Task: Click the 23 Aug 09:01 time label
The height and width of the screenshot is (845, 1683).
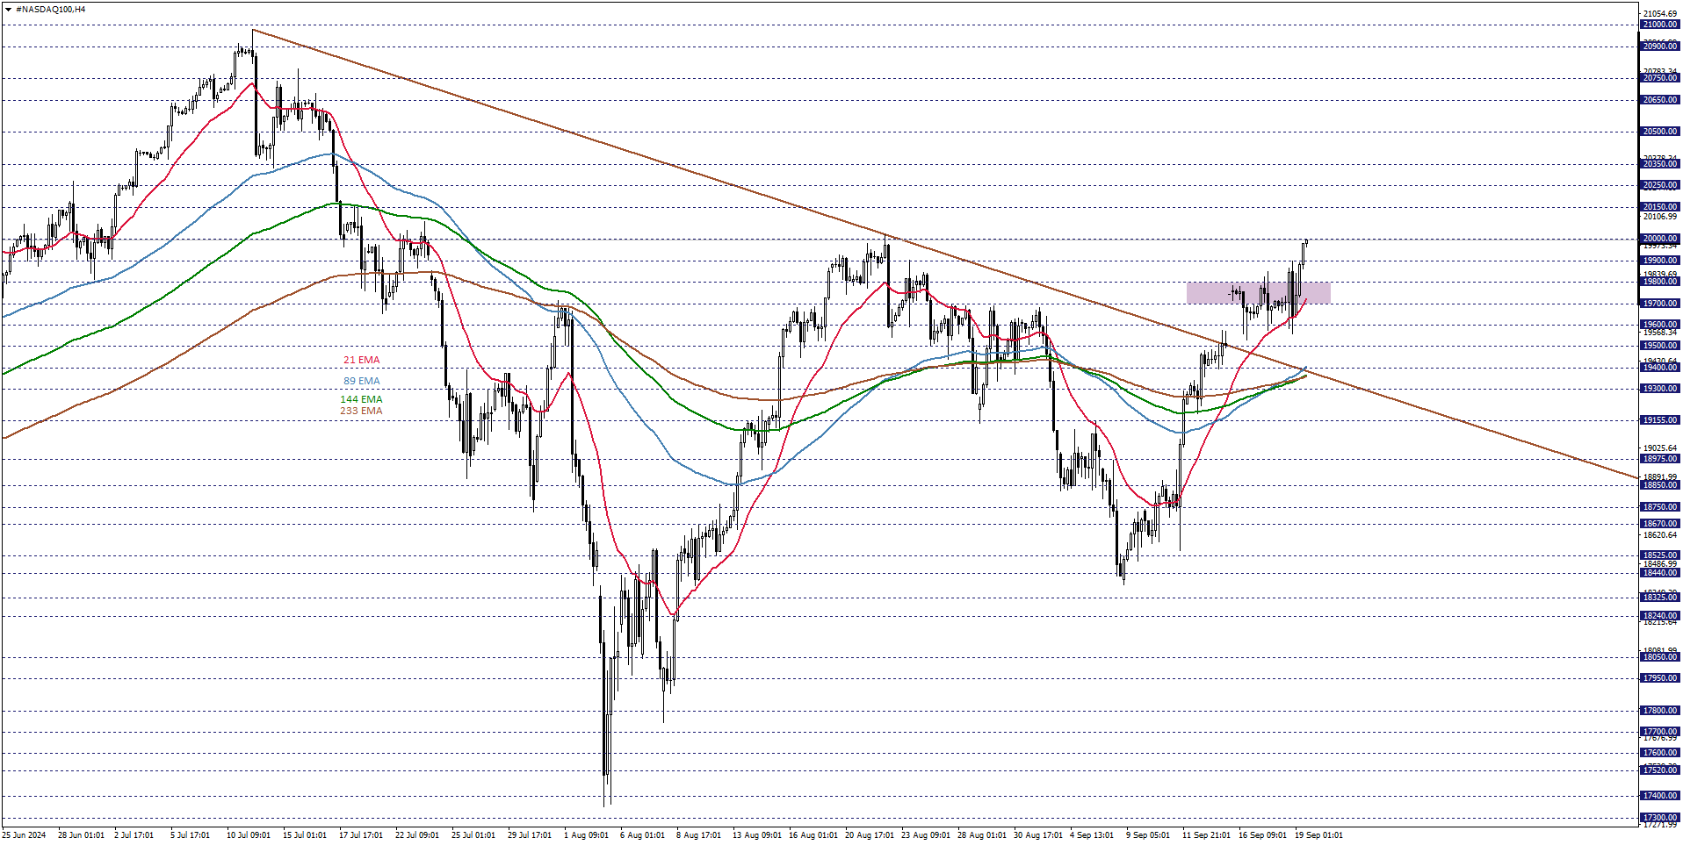Action: pyautogui.click(x=926, y=835)
